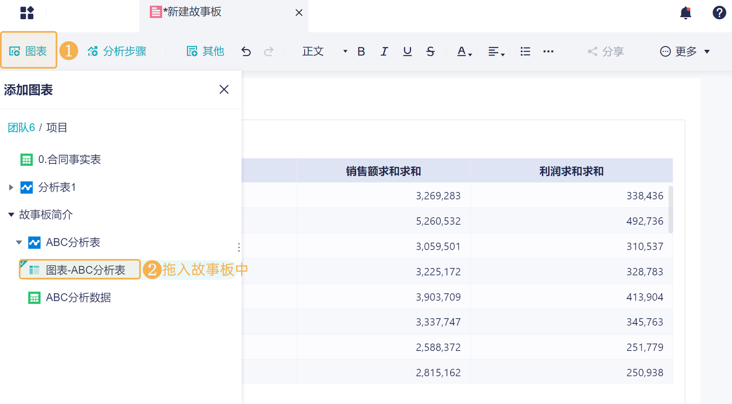Redo the last undone action
This screenshot has height=404, width=732.
click(269, 51)
